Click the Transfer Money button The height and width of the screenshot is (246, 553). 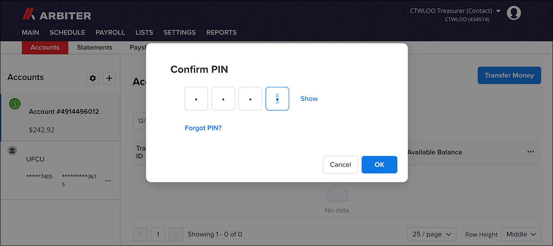(509, 75)
